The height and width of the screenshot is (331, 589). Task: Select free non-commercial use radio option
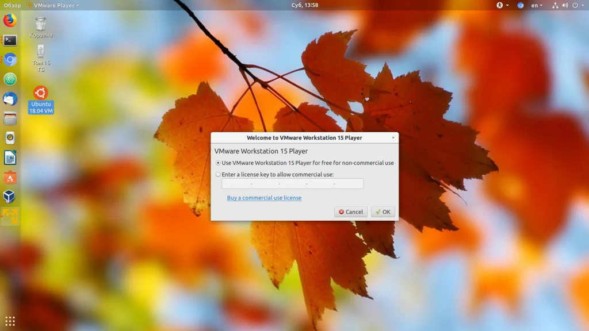pyautogui.click(x=218, y=163)
